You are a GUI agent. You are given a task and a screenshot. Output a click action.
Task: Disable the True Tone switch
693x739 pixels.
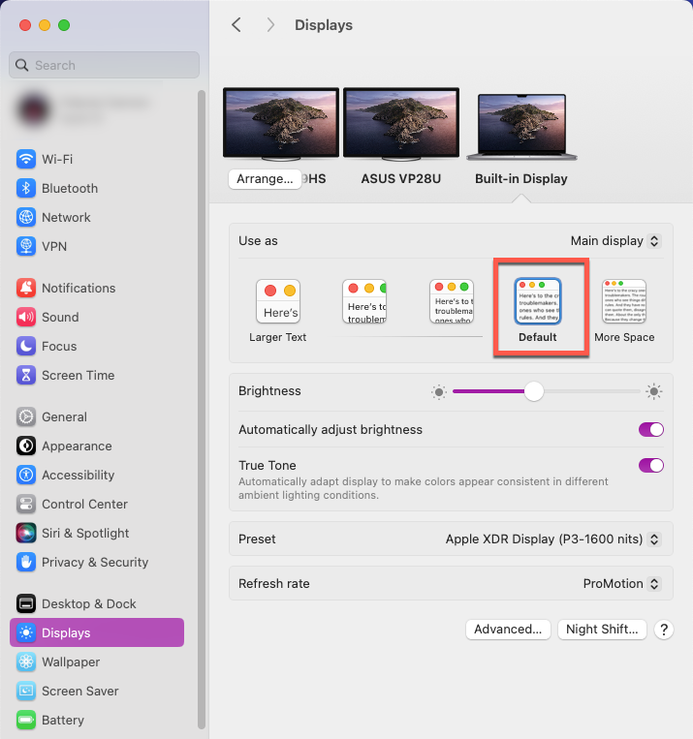(651, 466)
